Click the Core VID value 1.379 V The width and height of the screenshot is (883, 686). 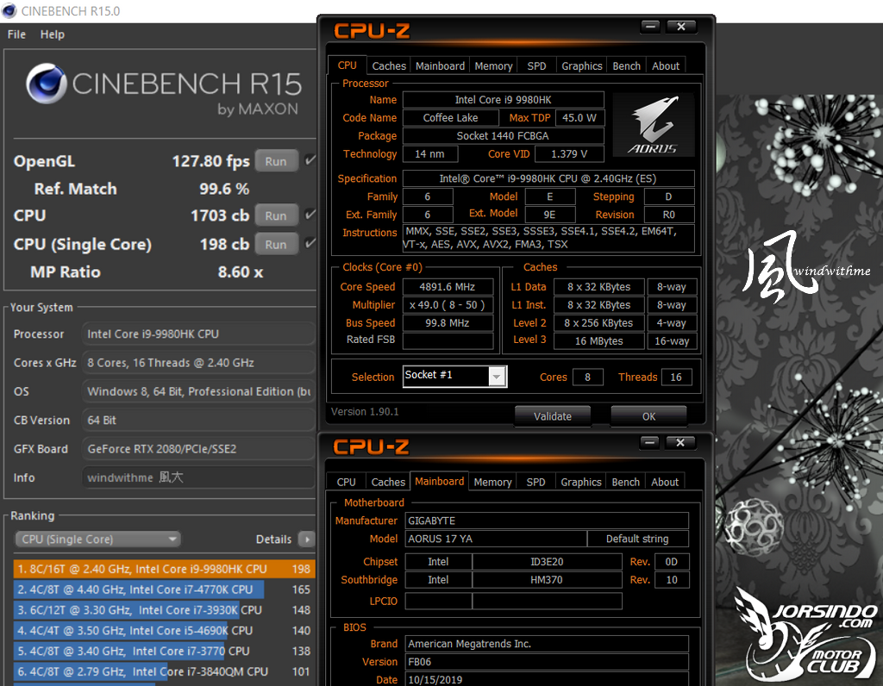[569, 153]
